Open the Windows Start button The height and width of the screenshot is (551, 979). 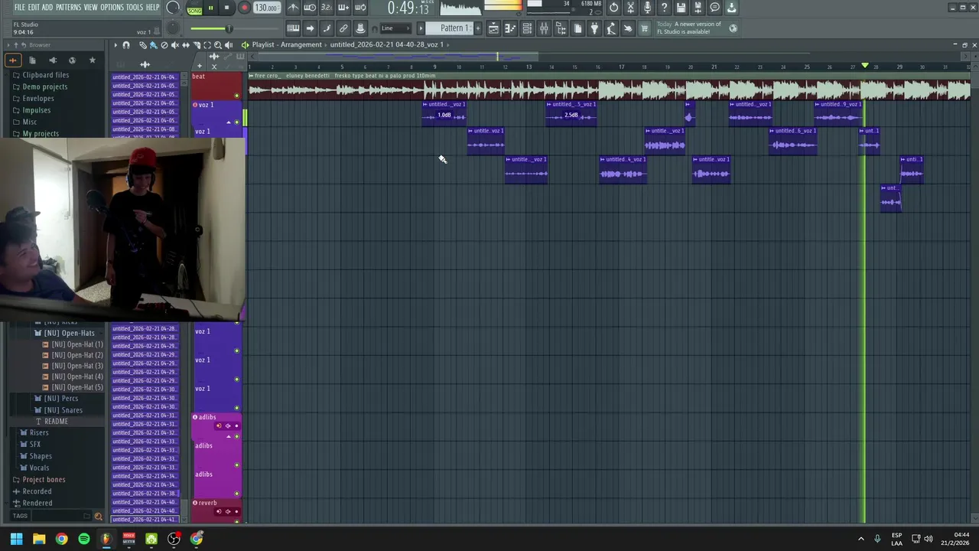tap(16, 539)
